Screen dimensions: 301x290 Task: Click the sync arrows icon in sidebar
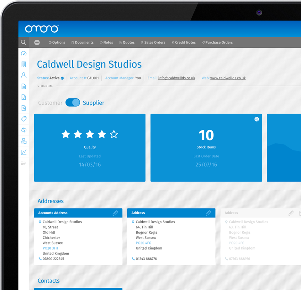click(24, 130)
